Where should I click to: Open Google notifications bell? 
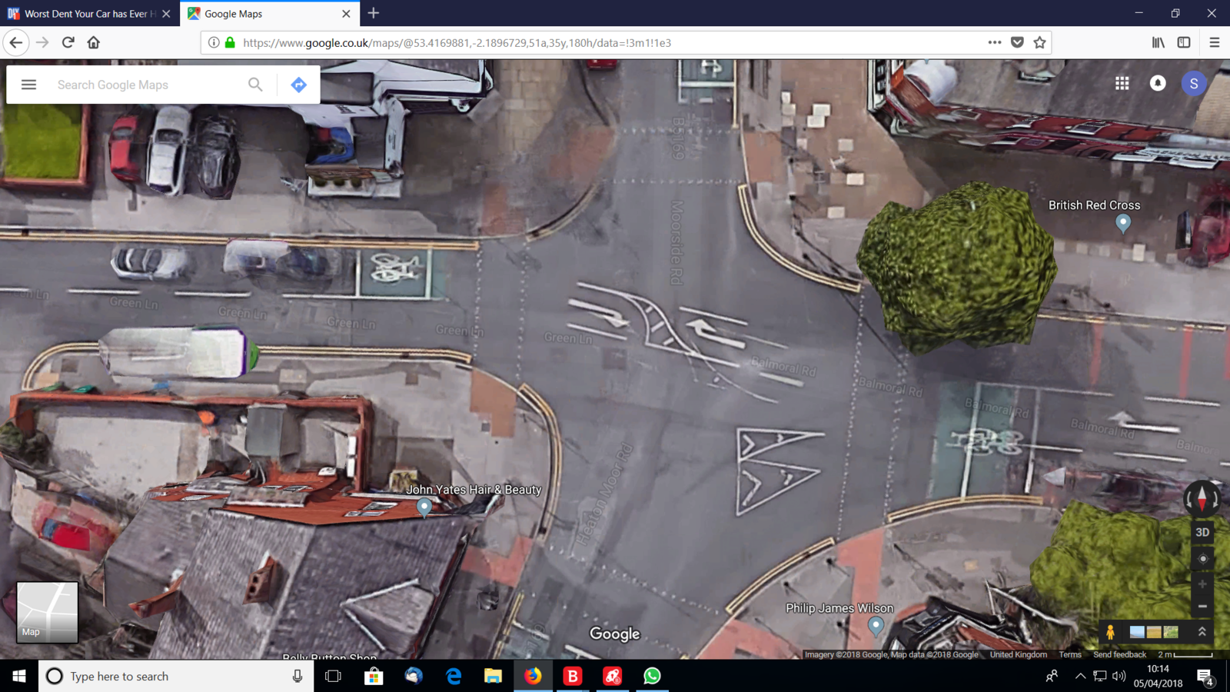pyautogui.click(x=1157, y=83)
